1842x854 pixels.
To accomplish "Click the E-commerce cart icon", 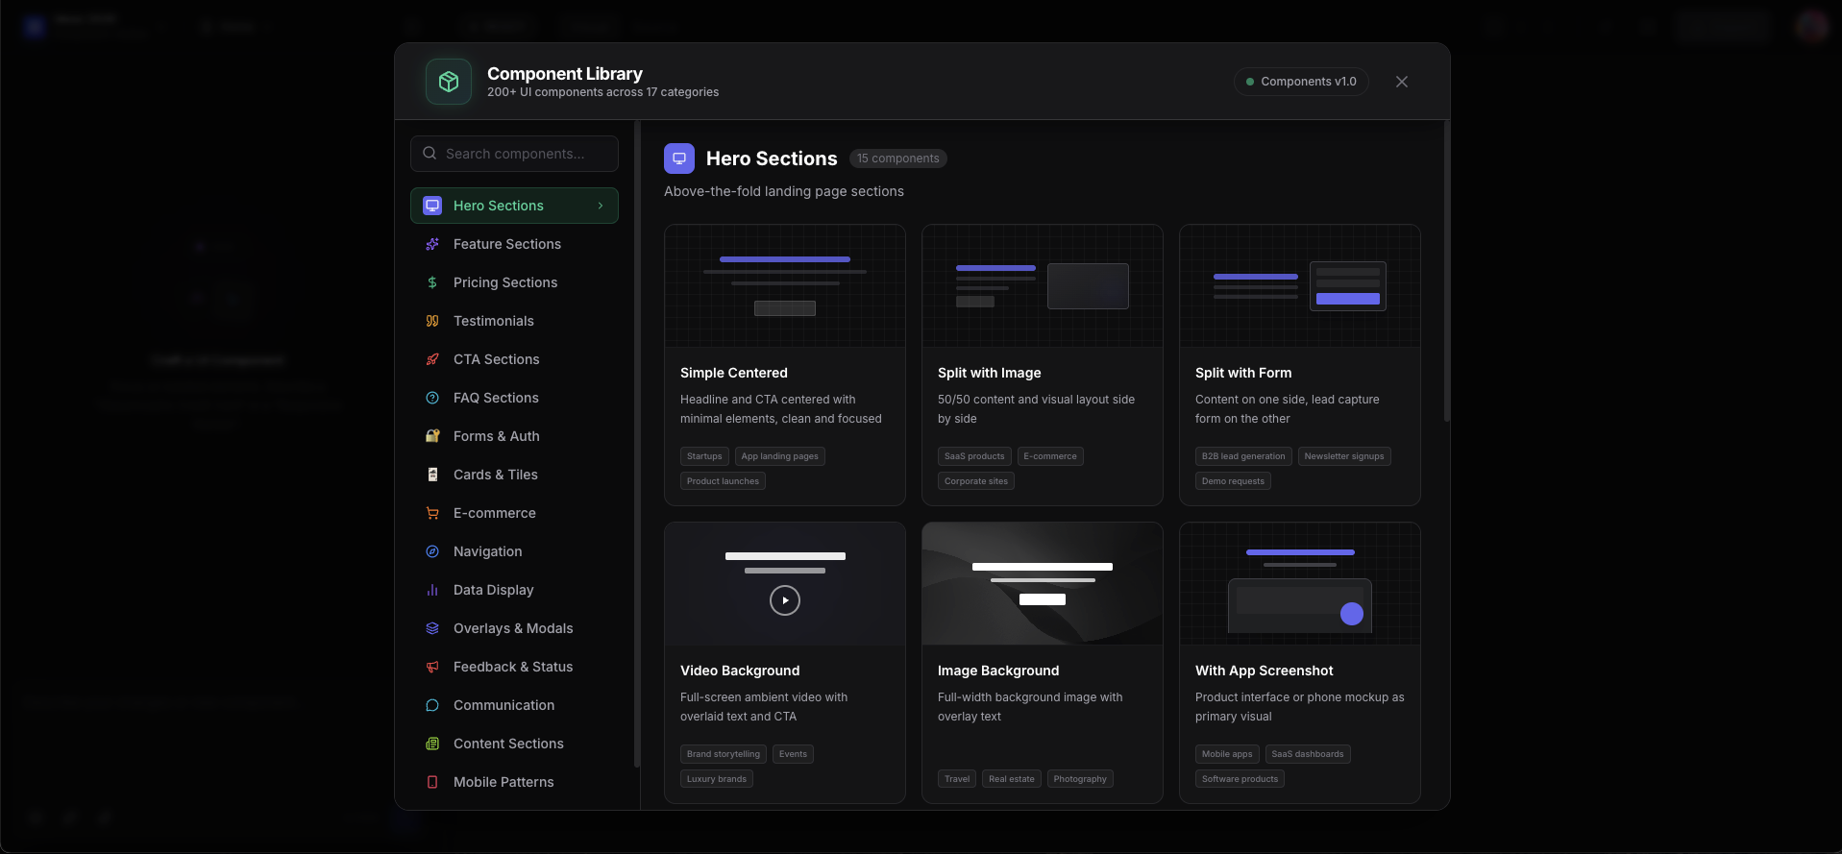I will 432,513.
